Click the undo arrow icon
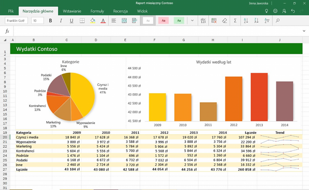Screen dimensions: 309x190 [293, 11]
